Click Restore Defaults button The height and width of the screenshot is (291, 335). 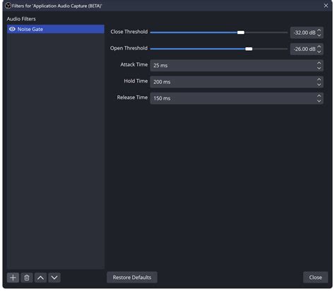click(132, 278)
